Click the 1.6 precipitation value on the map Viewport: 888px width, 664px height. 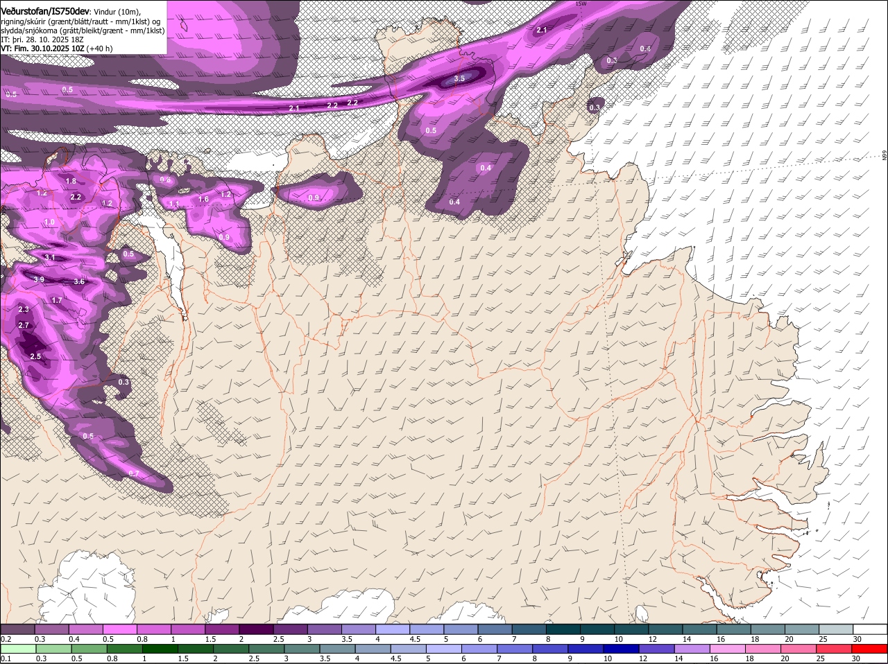203,200
